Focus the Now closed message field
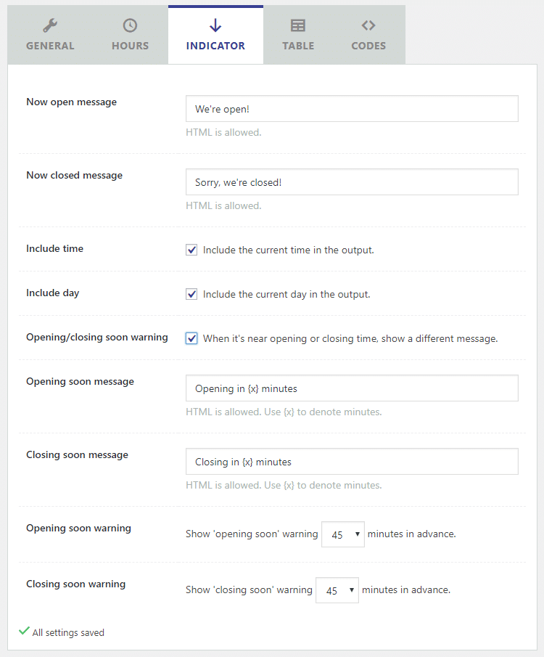Image resolution: width=544 pixels, height=657 pixels. click(352, 182)
